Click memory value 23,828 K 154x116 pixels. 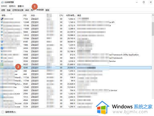point(71,84)
